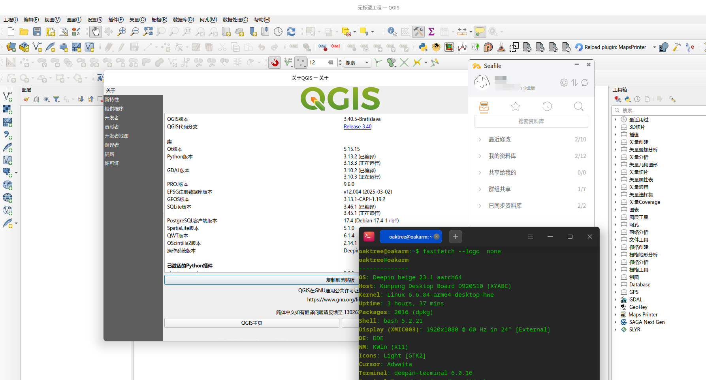The width and height of the screenshot is (706, 380).
Task: Open the Seafile search tab icon
Action: (x=579, y=106)
